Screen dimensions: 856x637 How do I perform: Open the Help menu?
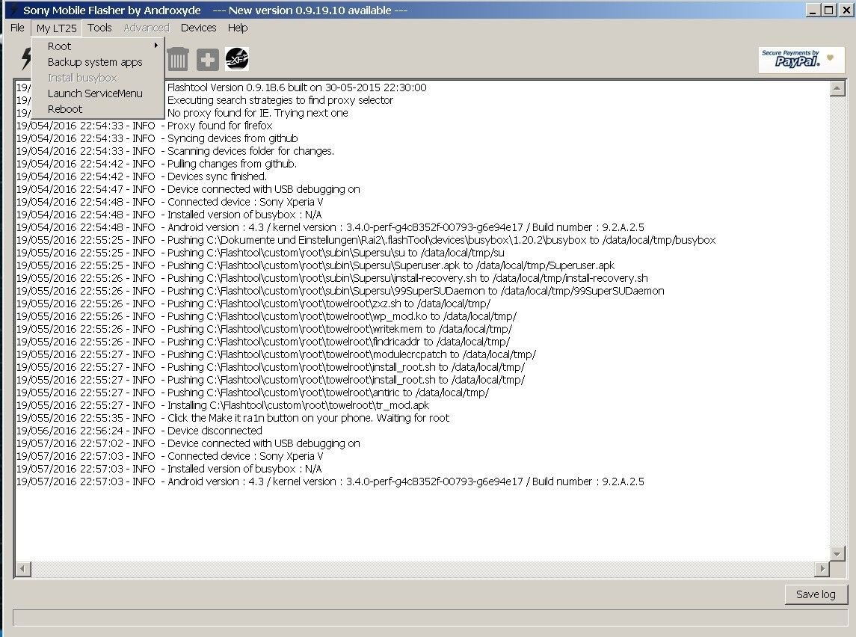pyautogui.click(x=238, y=28)
